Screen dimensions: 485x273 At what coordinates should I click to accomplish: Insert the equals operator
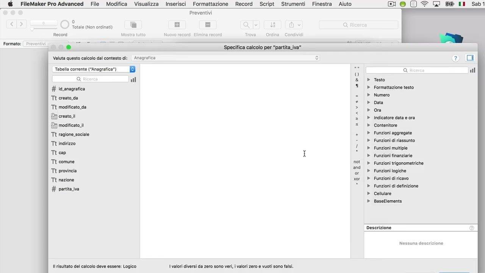(357, 96)
